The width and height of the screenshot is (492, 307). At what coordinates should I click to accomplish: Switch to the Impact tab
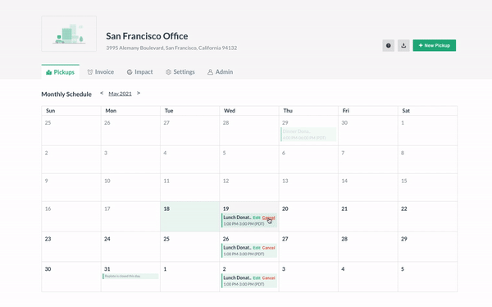tap(140, 72)
